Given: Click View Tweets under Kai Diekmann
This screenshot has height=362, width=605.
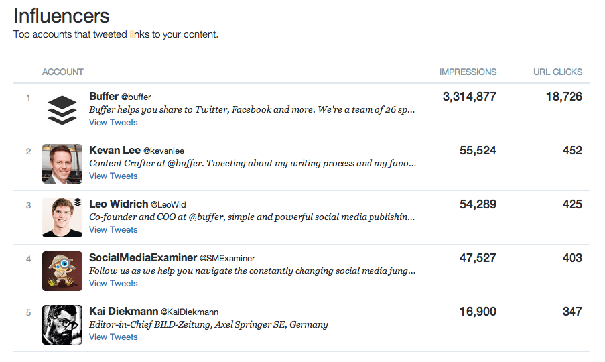Looking at the screenshot, I should click(113, 337).
